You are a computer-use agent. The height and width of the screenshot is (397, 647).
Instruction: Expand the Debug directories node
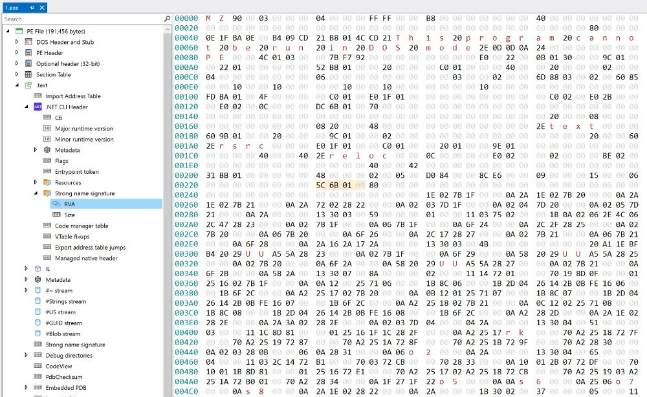[x=27, y=355]
